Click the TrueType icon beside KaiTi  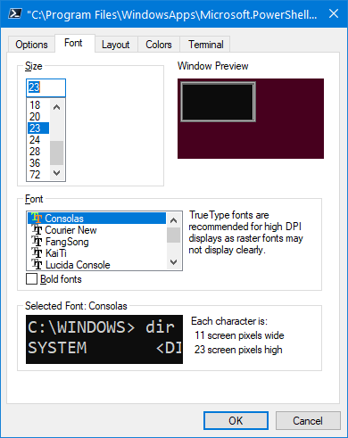(x=37, y=253)
